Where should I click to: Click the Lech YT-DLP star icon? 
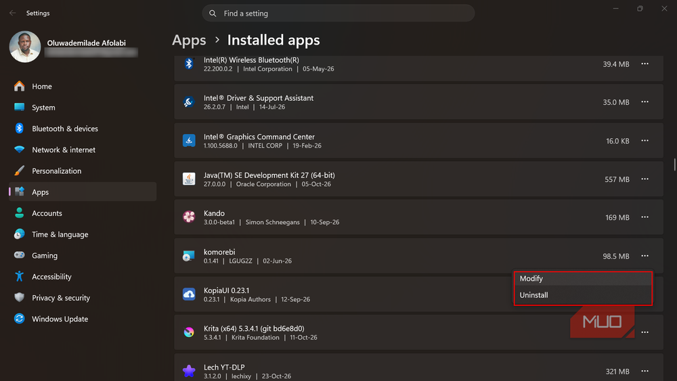(189, 371)
